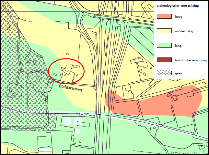209x155 pixels.
Task: Click the 'middelmatig' legend label
Action: [x=184, y=31]
